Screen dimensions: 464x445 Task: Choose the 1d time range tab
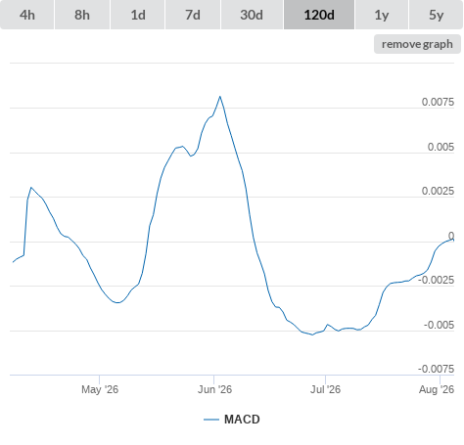tap(138, 15)
